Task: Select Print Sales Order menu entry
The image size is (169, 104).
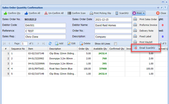Action: (148, 19)
